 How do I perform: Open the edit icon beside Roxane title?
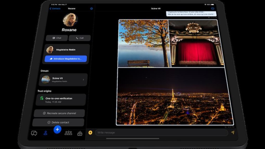(x=91, y=9)
